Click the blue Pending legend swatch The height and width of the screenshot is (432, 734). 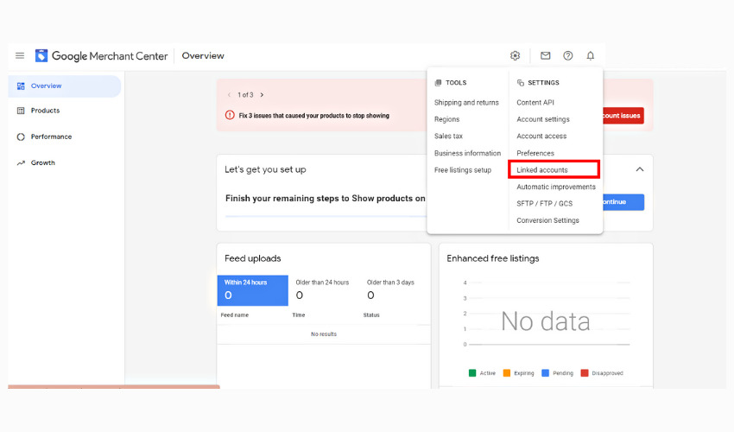[x=546, y=373]
